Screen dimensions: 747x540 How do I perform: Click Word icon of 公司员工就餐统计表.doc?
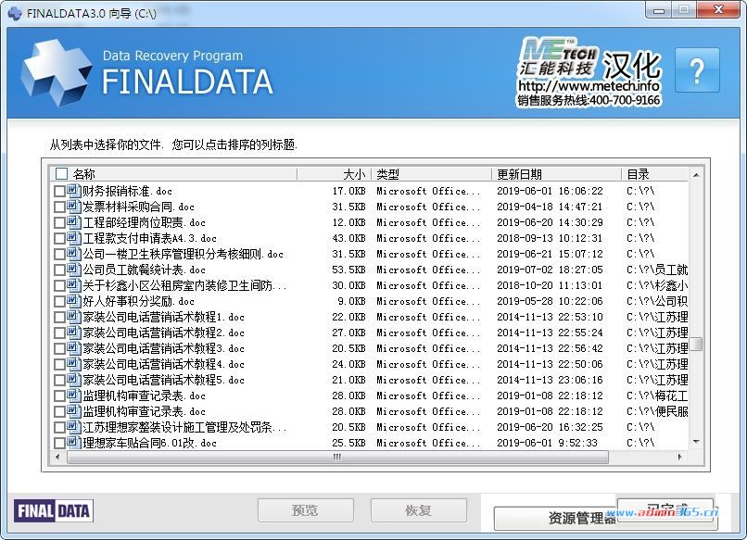(73, 269)
